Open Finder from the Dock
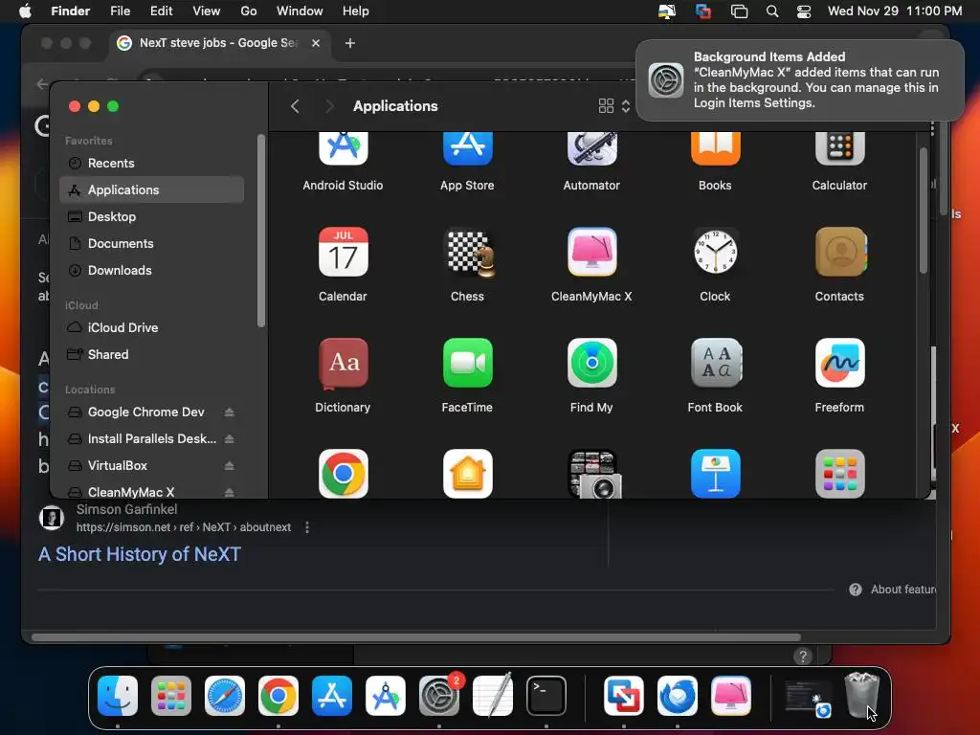 coord(118,696)
